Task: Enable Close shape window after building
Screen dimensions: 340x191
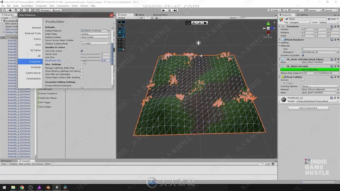Action: tap(82, 77)
